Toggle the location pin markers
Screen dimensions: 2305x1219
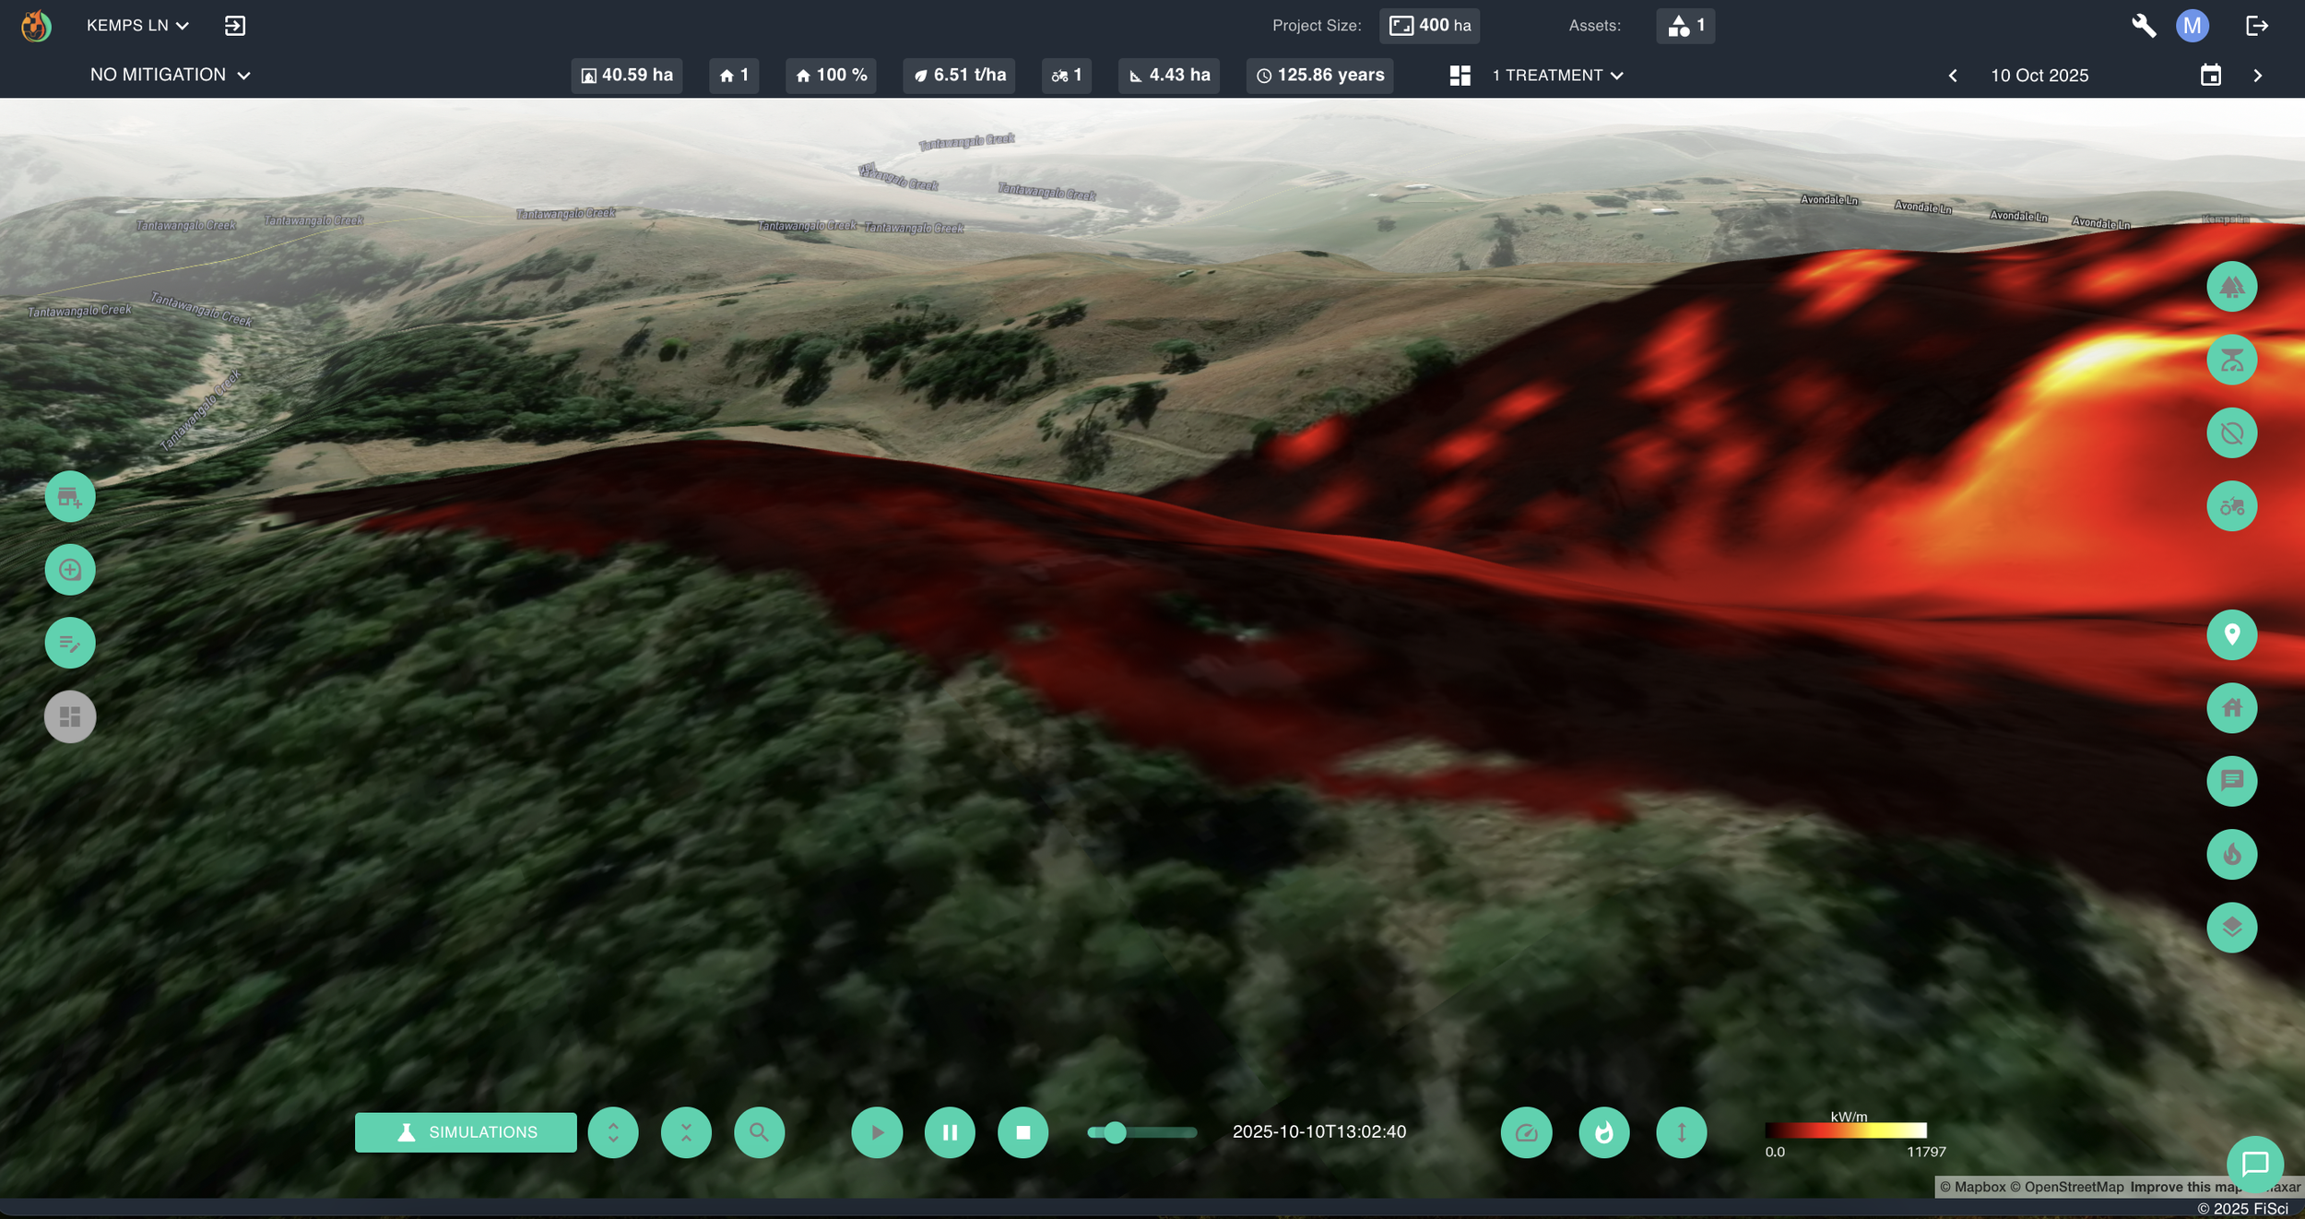[2231, 634]
